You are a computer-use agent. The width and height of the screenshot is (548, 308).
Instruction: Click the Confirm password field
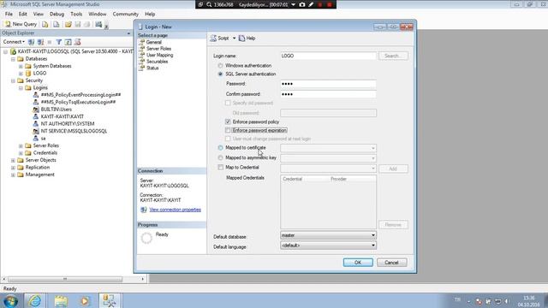328,94
